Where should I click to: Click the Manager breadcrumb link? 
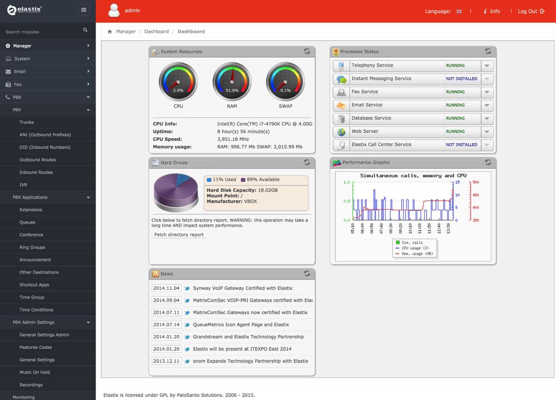pyautogui.click(x=126, y=31)
